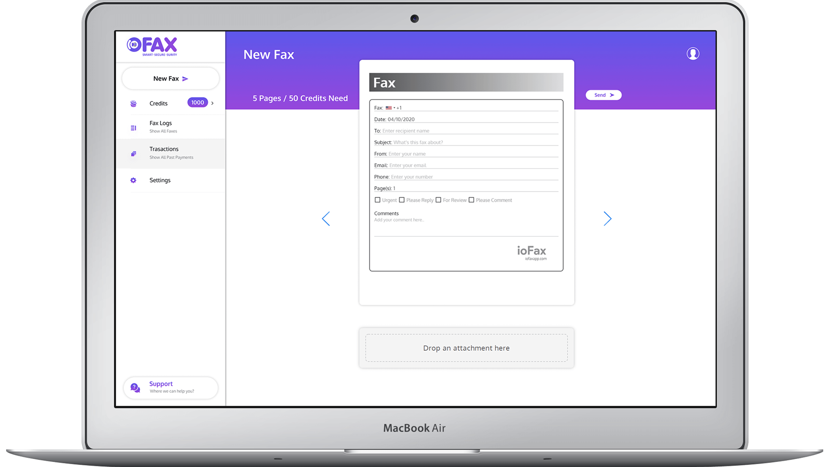Enable the Please Reply checkbox

click(x=402, y=200)
